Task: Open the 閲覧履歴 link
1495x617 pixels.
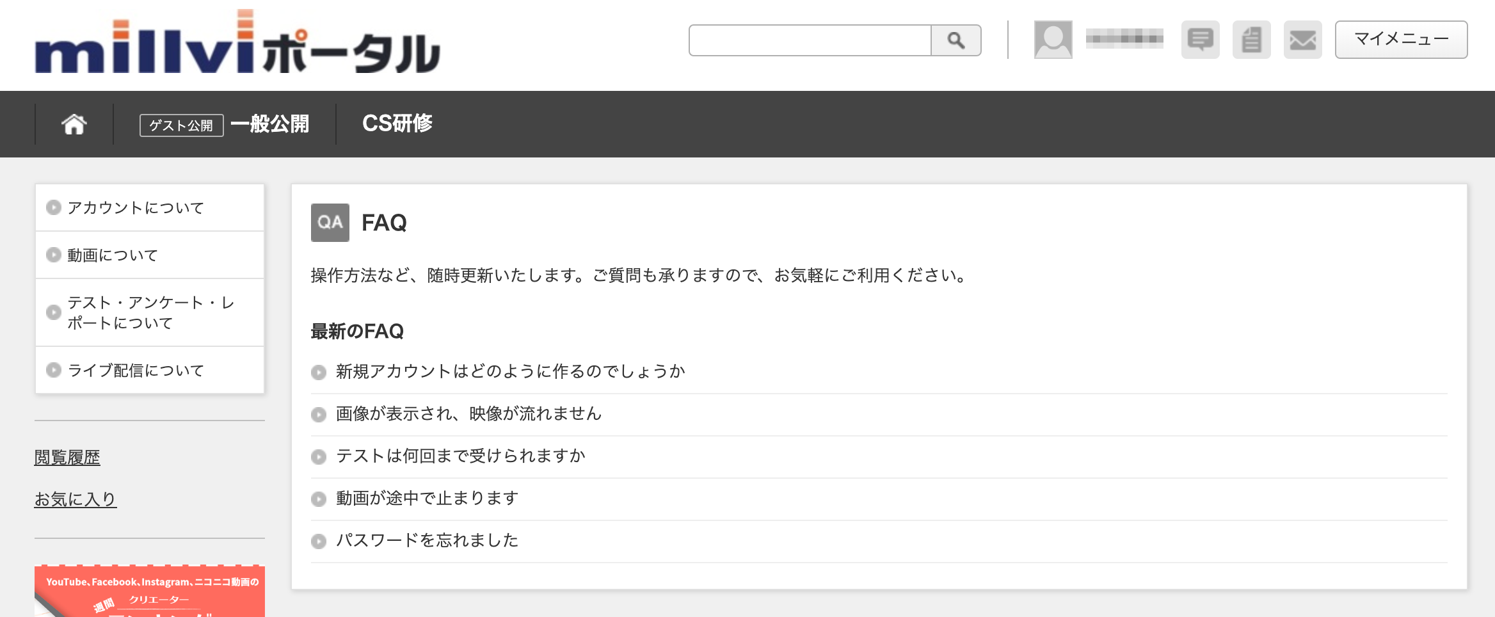Action: pyautogui.click(x=67, y=457)
